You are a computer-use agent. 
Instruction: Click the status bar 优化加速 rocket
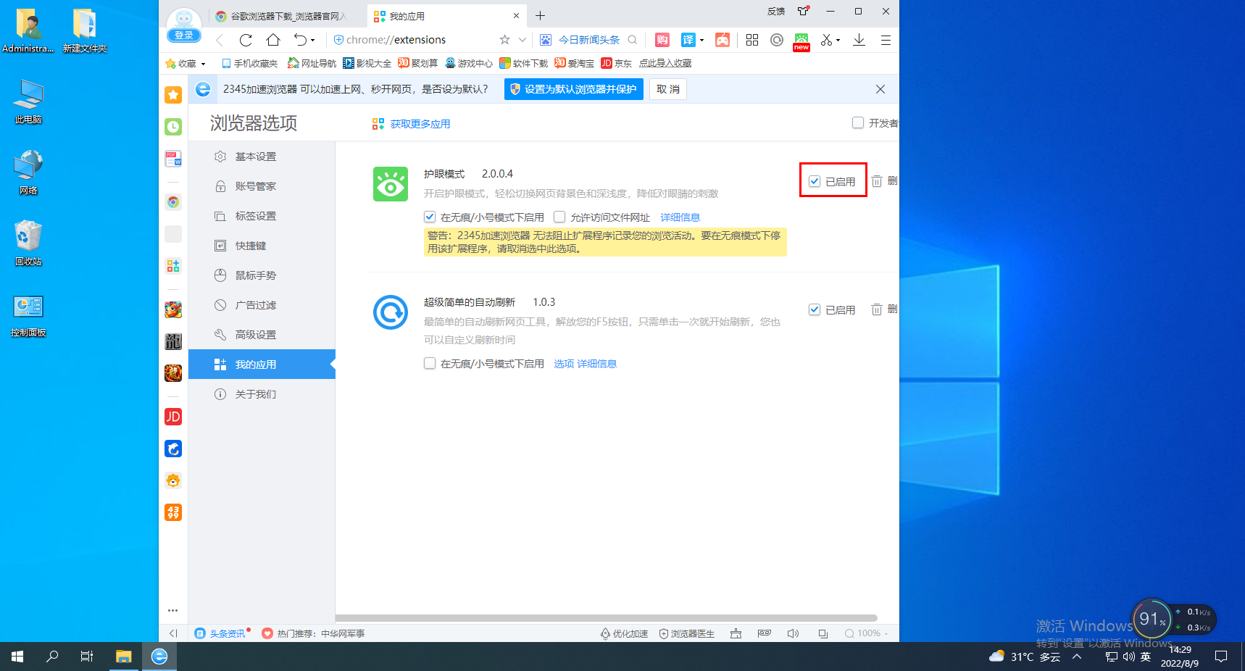click(x=624, y=633)
